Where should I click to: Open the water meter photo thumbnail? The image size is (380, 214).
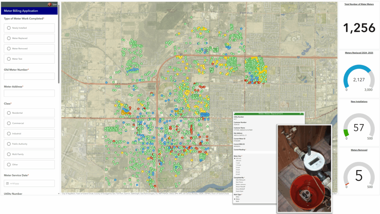pos(304,169)
